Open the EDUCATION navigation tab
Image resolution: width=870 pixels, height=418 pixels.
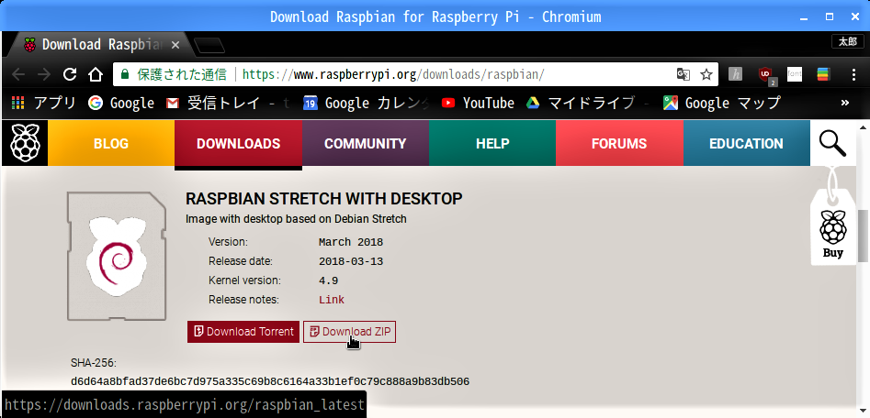point(746,143)
